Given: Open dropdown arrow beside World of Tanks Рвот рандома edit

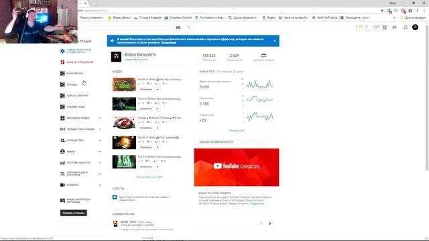Looking at the screenshot, I should click(x=158, y=147).
